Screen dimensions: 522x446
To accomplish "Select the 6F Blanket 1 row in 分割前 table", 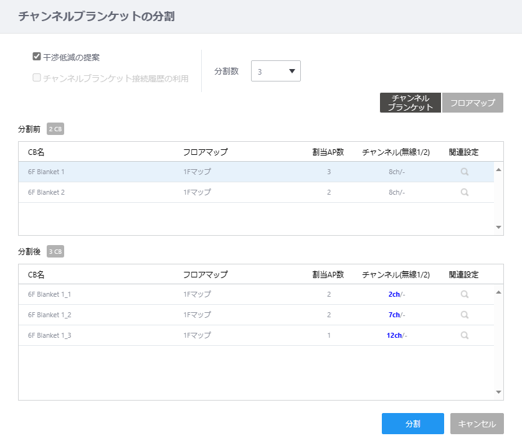I will point(256,172).
